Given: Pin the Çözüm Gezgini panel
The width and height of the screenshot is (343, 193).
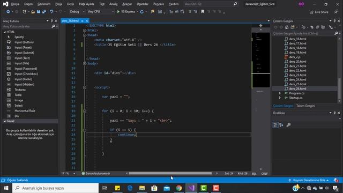Looking at the screenshot, I should tap(334, 21).
